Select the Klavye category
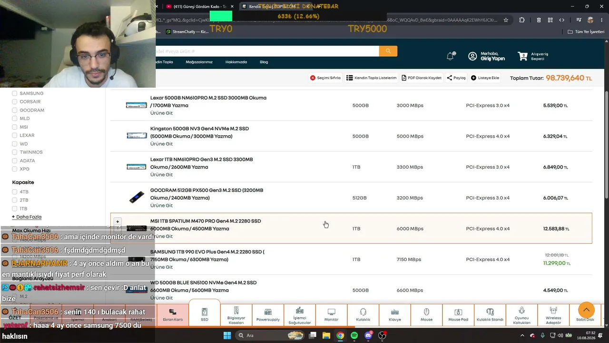This screenshot has width=609, height=343. pos(395,315)
